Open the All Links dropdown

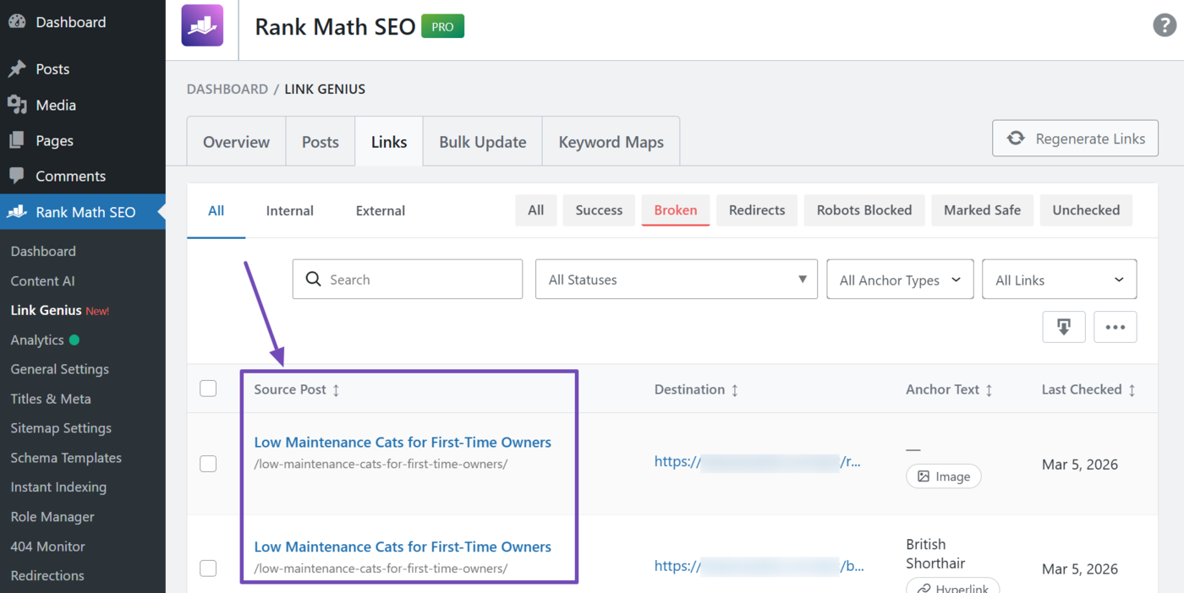(1059, 280)
